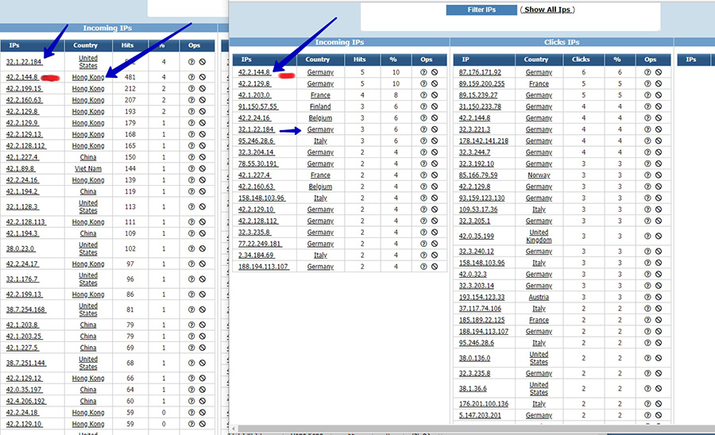Click Norway country link
Viewport: 715px width, 435px height.
[x=539, y=175]
